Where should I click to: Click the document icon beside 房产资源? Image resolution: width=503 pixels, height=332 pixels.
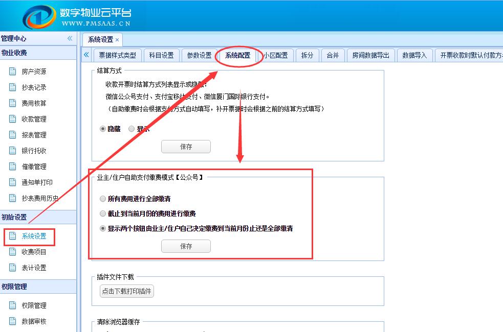pos(13,72)
